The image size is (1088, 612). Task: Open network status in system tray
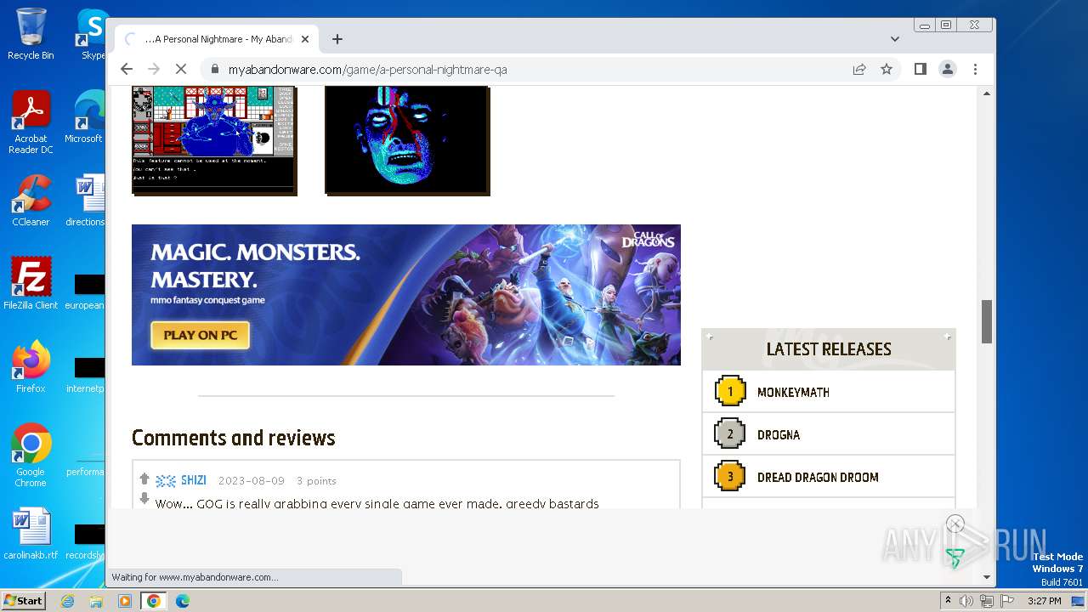[986, 601]
